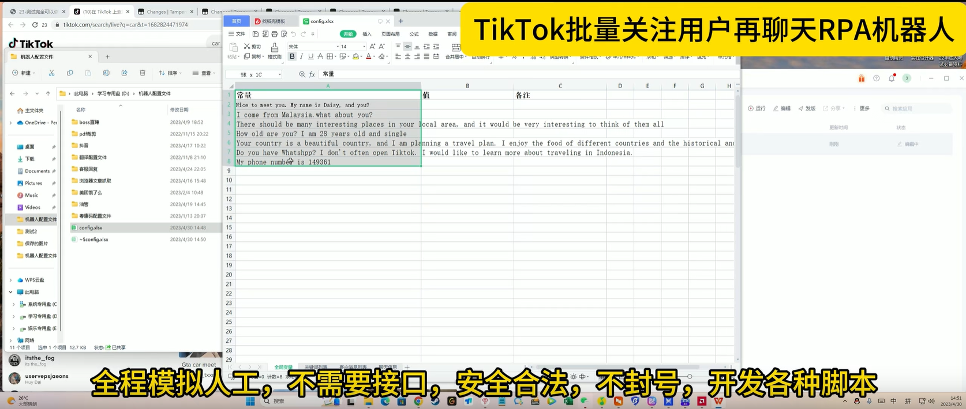Switch to the 页面布局 ribbon tab
The image size is (966, 409).
click(391, 34)
